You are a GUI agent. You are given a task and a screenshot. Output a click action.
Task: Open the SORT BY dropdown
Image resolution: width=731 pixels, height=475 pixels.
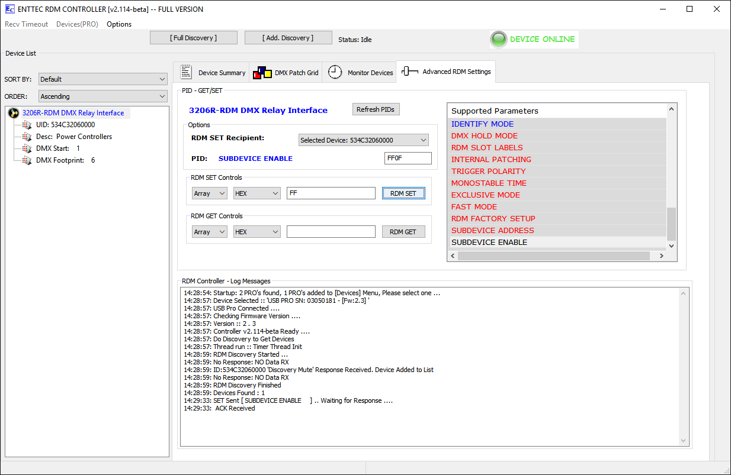coord(103,79)
